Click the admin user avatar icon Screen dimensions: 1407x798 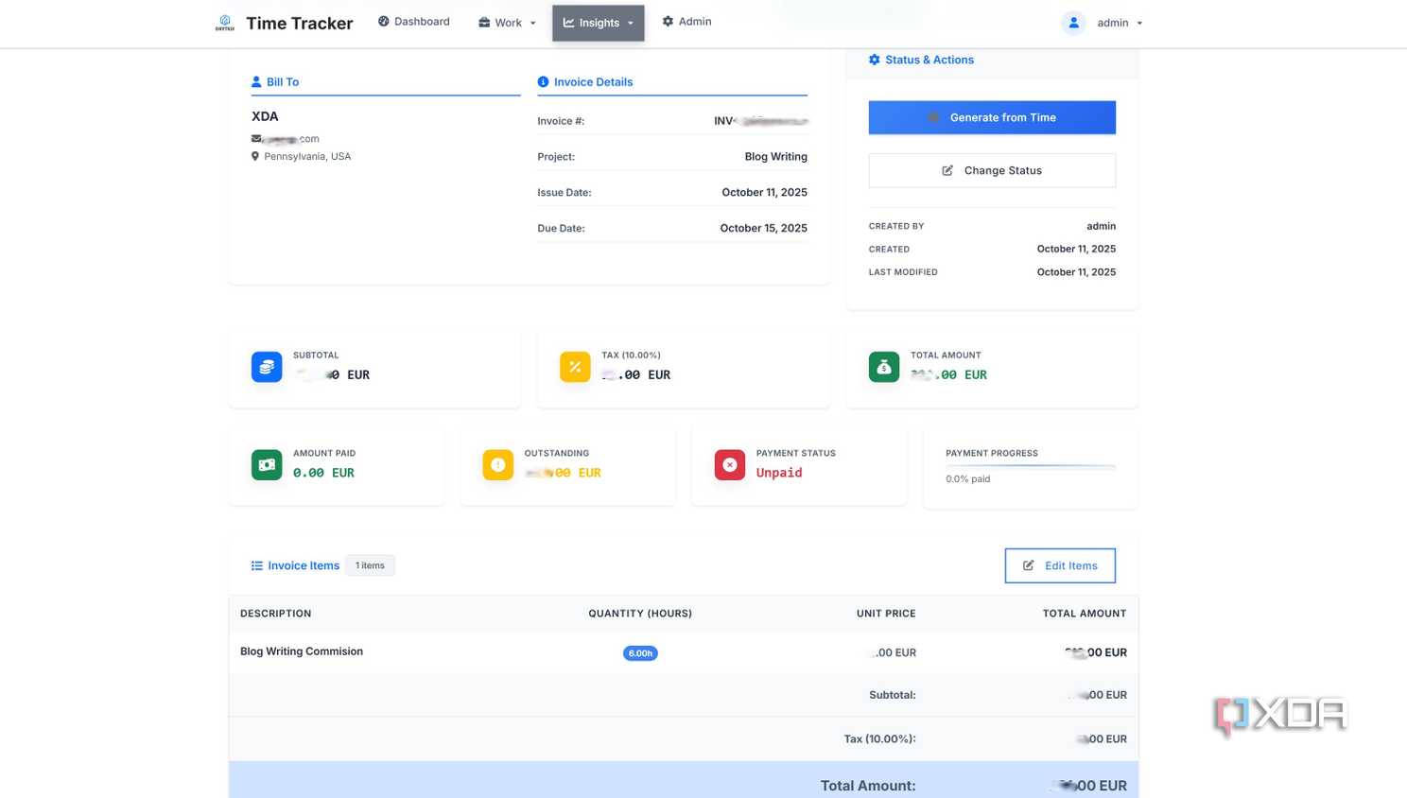click(x=1073, y=23)
